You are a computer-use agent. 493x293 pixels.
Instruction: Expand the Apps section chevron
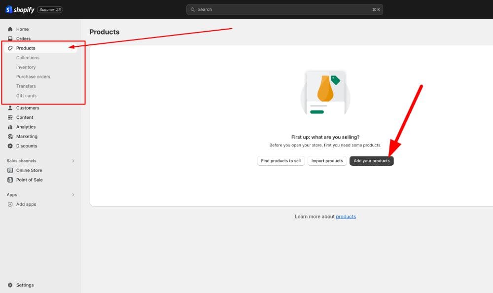(x=73, y=195)
